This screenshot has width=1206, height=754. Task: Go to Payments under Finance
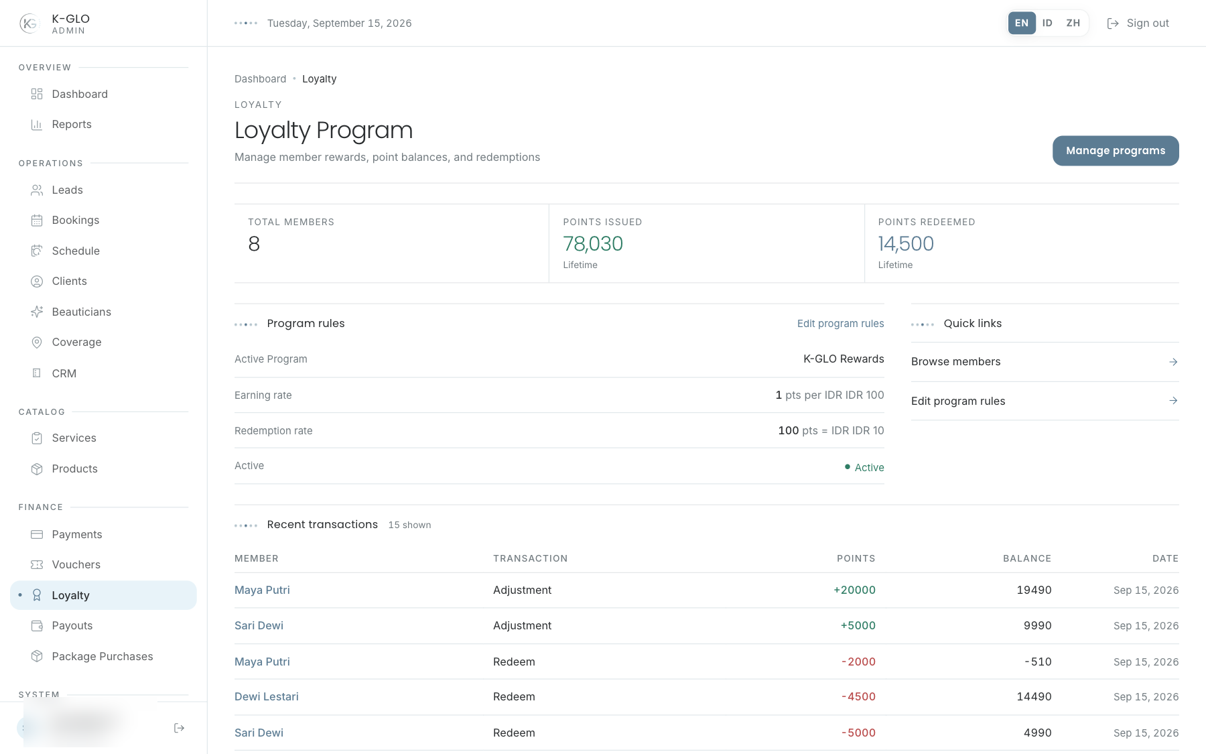[x=103, y=534]
